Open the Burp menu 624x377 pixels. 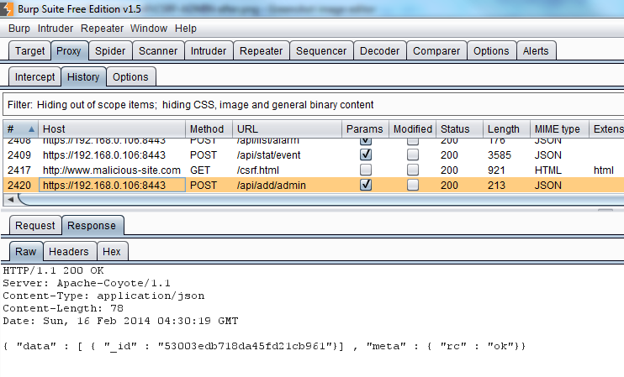[x=19, y=29]
